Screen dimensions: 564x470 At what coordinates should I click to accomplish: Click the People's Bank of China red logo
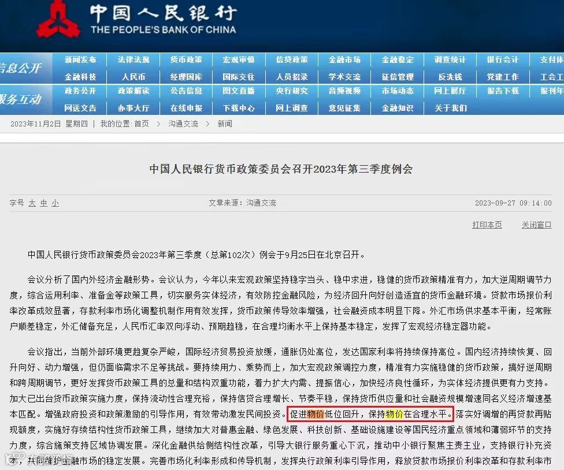pyautogui.click(x=58, y=20)
